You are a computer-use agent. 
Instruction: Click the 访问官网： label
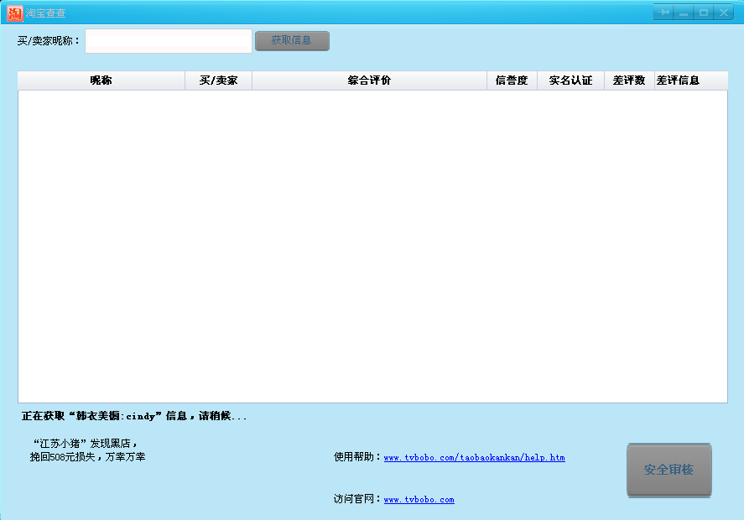coord(358,499)
